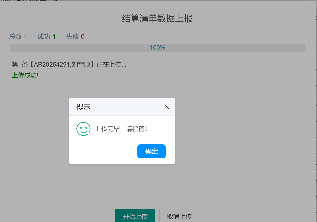Click the 正在上传... status text
This screenshot has height=222, width=317.
(x=111, y=65)
